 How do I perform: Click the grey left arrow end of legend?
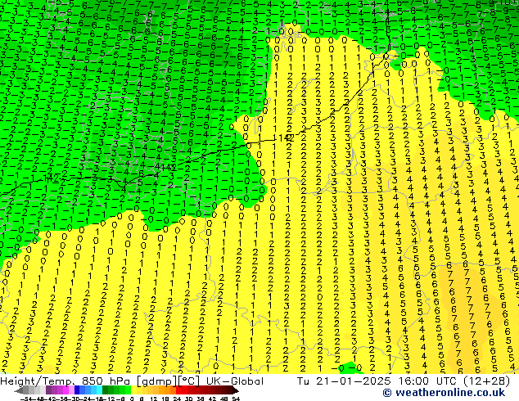[x=19, y=390]
